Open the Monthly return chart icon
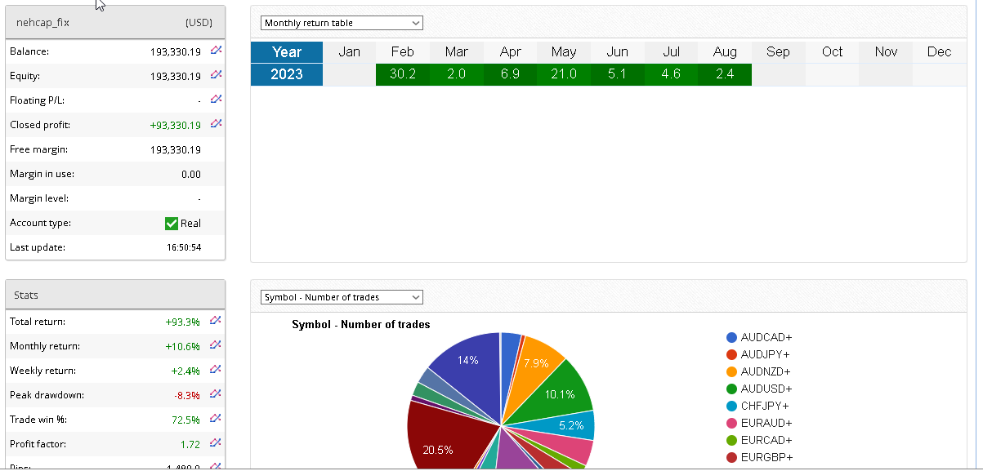Viewport: 983px width, 471px height. [x=216, y=345]
